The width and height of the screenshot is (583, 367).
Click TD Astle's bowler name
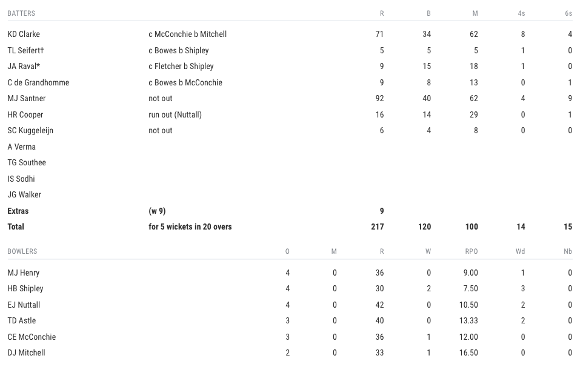22,321
